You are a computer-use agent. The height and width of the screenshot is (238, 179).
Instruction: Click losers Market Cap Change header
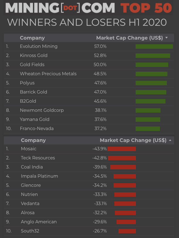point(133,140)
